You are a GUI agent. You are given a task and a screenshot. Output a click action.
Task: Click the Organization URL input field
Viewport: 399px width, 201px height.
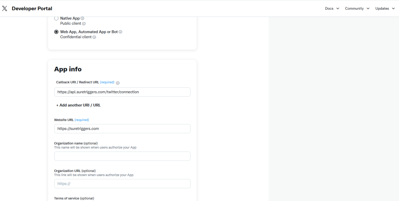pos(122,184)
